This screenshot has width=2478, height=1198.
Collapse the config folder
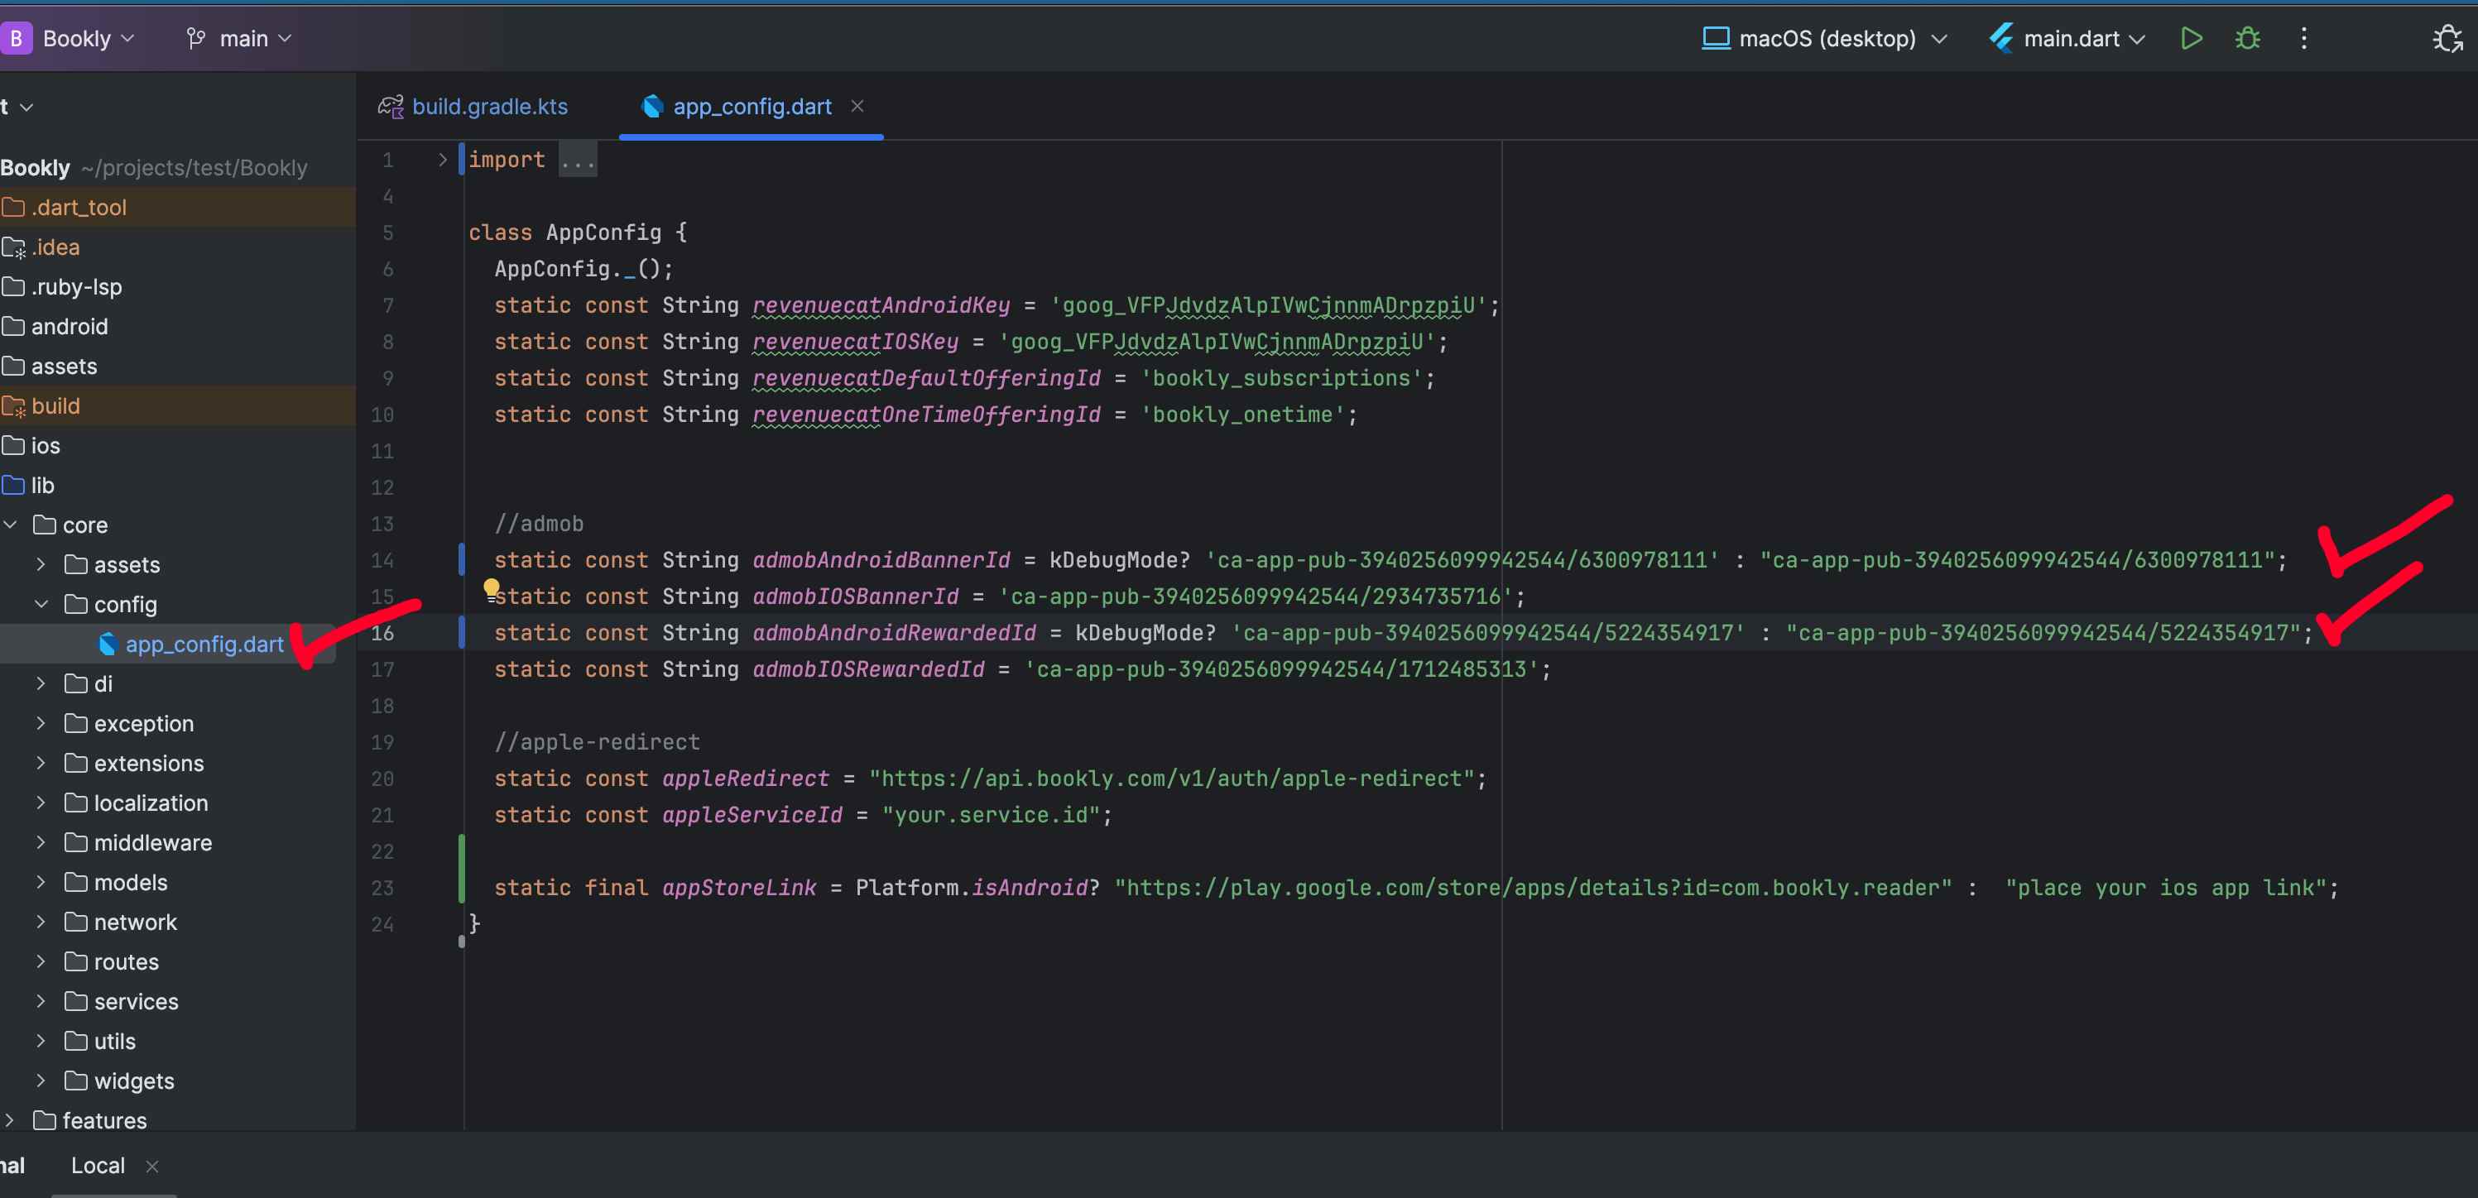click(x=41, y=605)
